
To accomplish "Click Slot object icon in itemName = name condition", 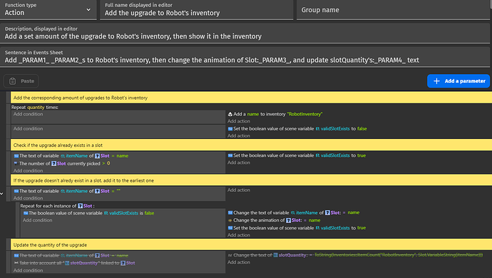I will click(97, 156).
